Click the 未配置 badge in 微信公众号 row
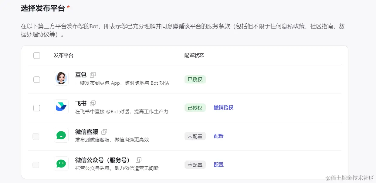Image resolution: width=376 pixels, height=183 pixels. (195, 164)
